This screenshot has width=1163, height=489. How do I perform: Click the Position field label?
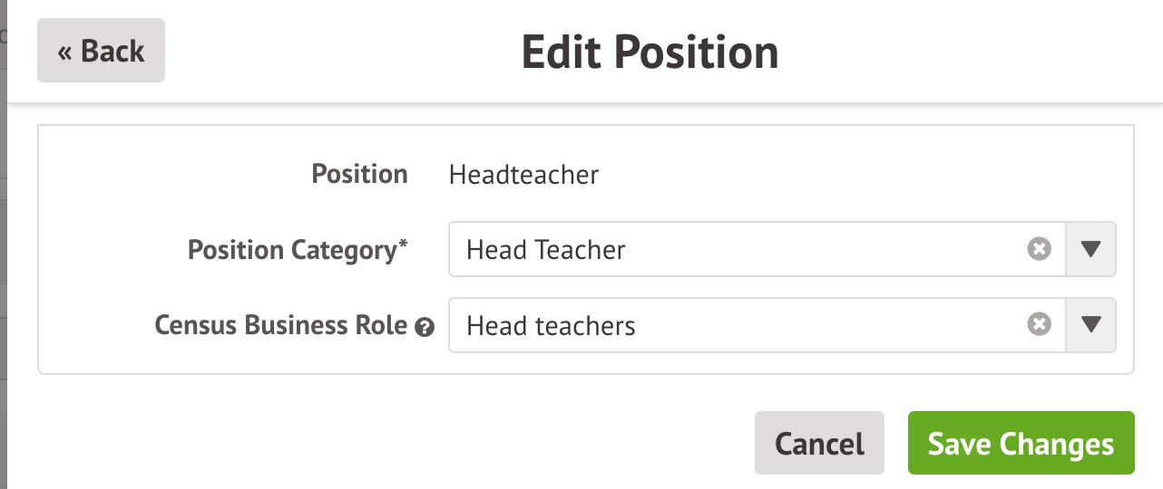pyautogui.click(x=359, y=174)
